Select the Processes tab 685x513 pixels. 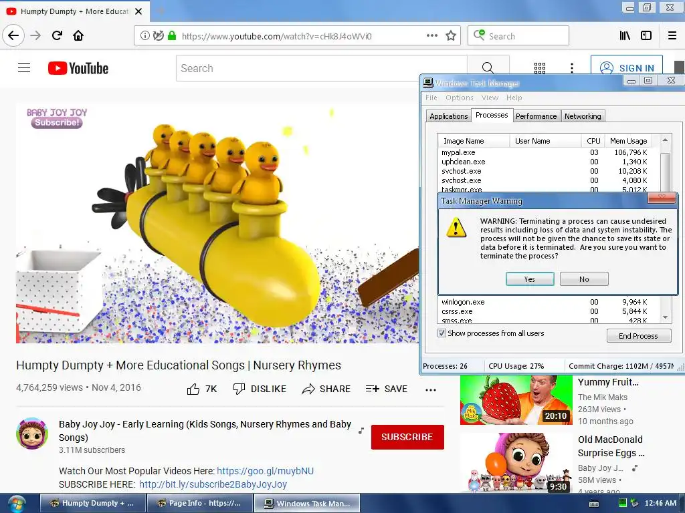click(x=492, y=115)
